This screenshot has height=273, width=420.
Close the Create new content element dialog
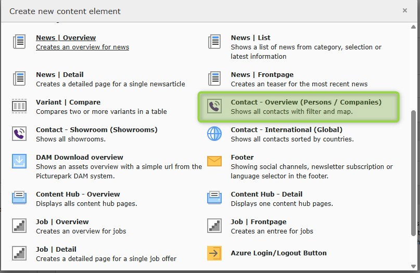(405, 10)
